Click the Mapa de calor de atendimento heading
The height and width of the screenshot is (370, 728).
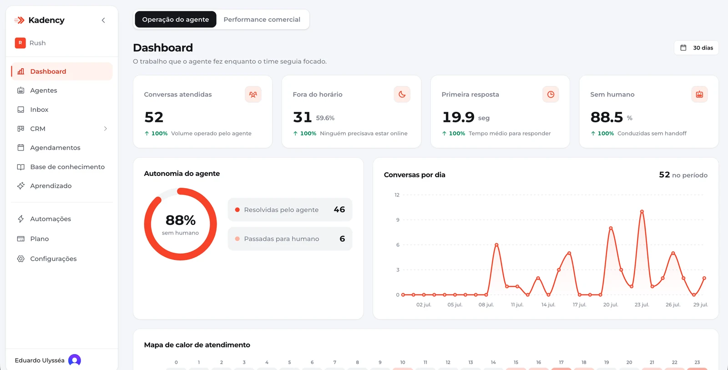[x=197, y=345]
